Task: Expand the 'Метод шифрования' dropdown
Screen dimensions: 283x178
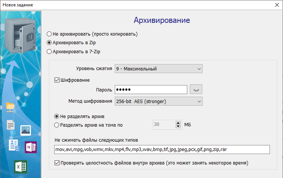Action: (x=158, y=101)
